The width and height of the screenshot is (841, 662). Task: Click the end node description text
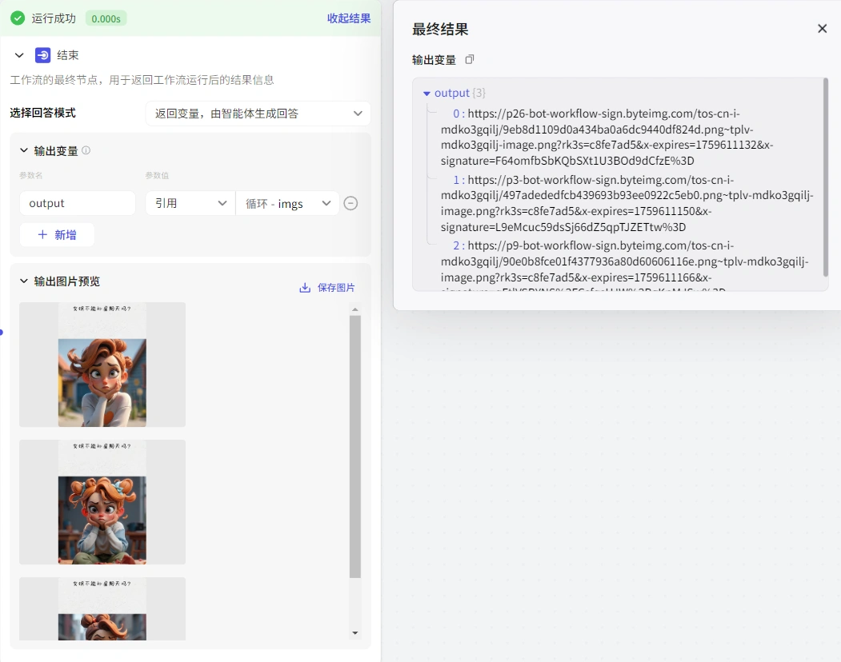[142, 80]
